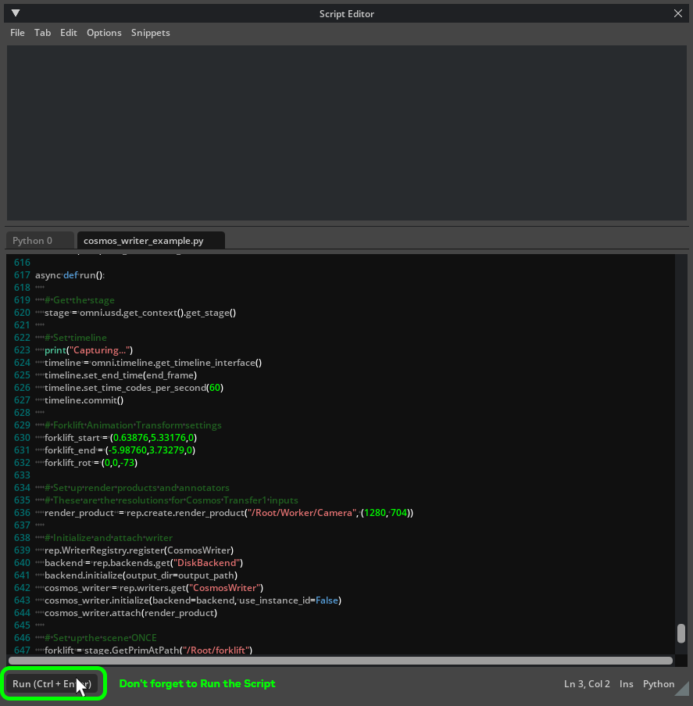Viewport: 693px width, 706px height.
Task: Open the Options menu
Action: [x=104, y=33]
